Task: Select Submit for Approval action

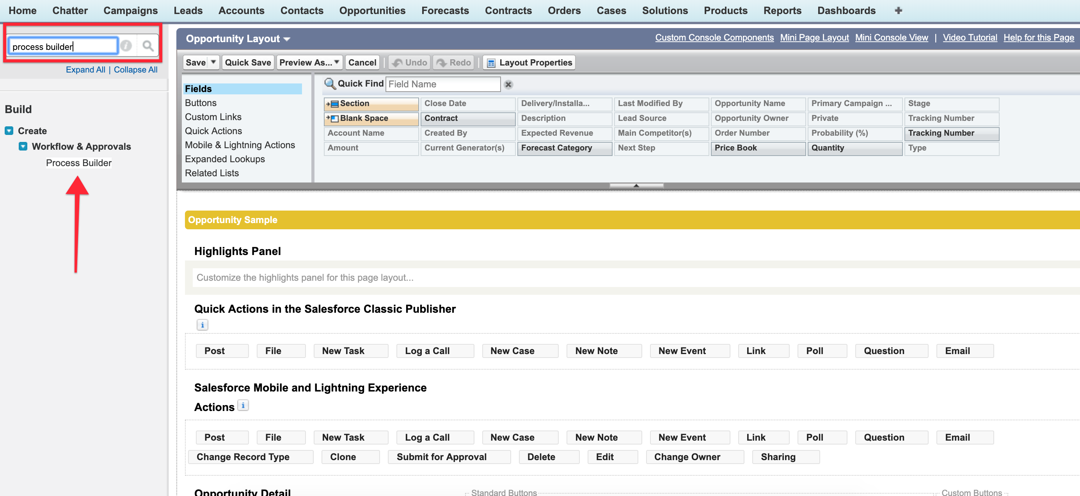Action: click(449, 457)
